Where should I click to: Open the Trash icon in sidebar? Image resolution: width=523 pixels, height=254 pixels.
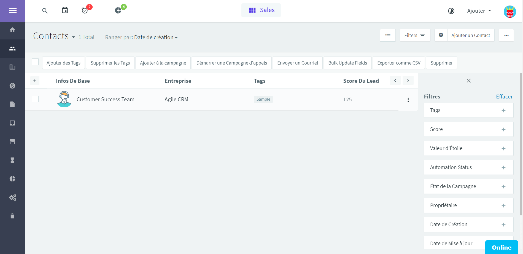tap(12, 216)
